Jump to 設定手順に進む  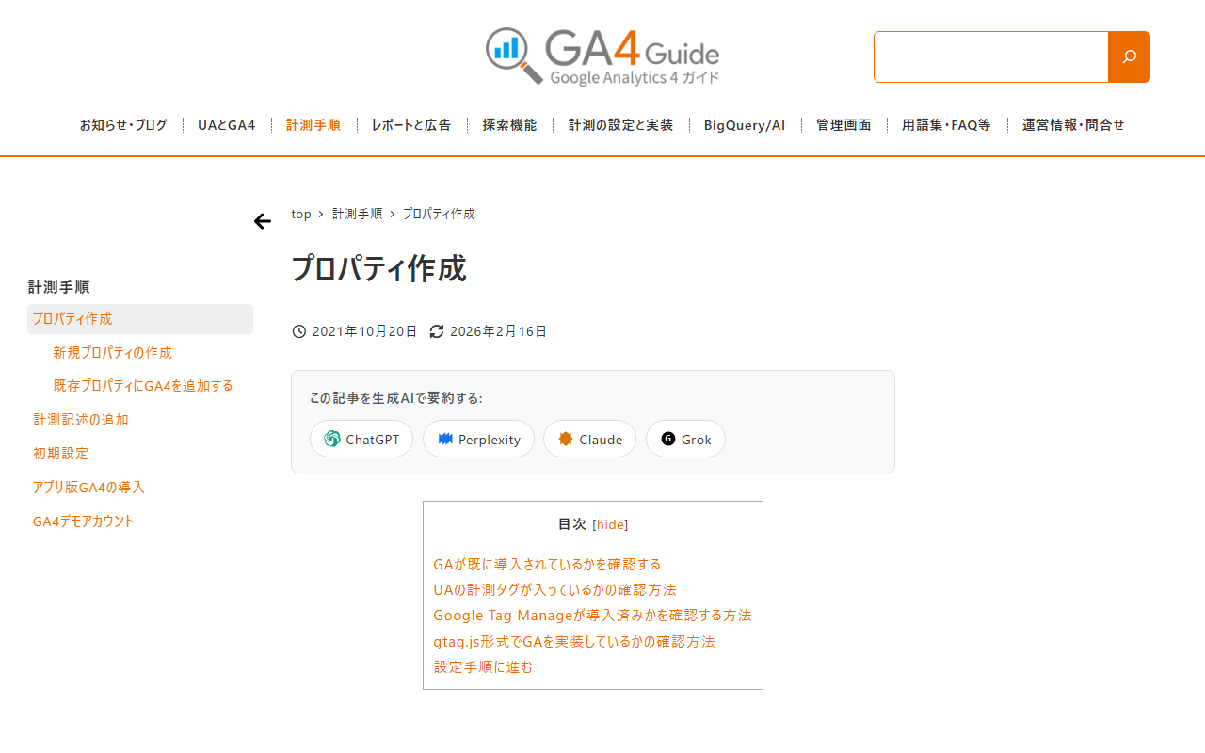483,666
